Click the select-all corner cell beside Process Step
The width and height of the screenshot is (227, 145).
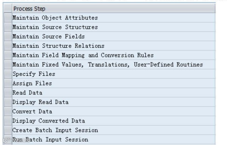coord(7,9)
